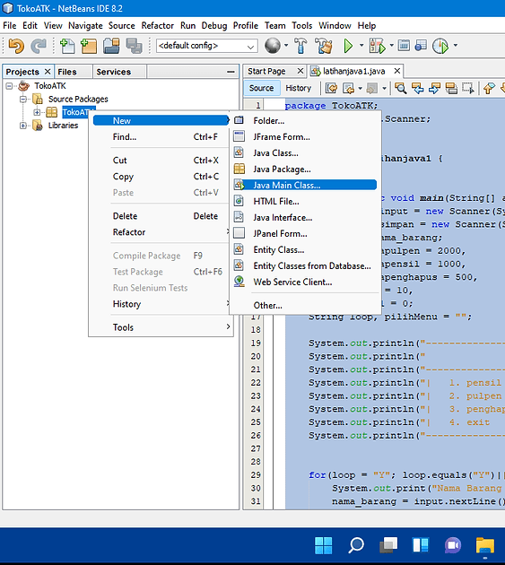Open the Tools submenu in context menu
Viewport: 505px width, 565px height.
161,327
